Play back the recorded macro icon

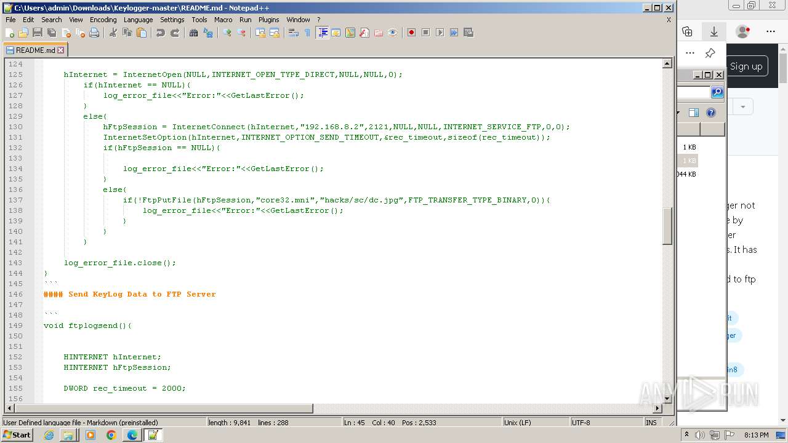click(x=440, y=33)
